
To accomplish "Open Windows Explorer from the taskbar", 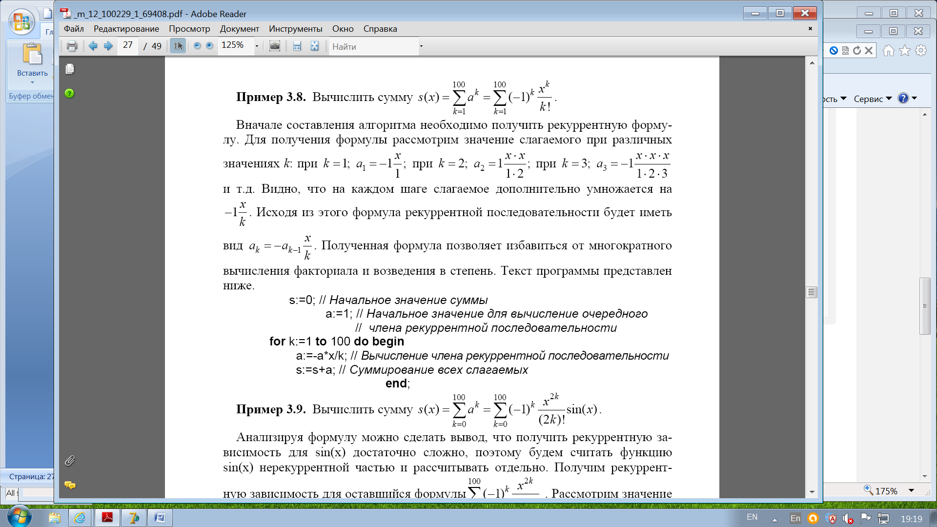I will click(x=54, y=518).
